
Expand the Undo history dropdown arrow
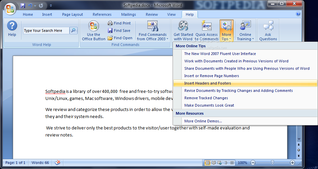[35, 6]
